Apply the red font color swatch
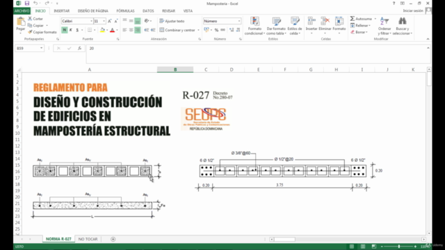445x250 pixels. point(113,30)
